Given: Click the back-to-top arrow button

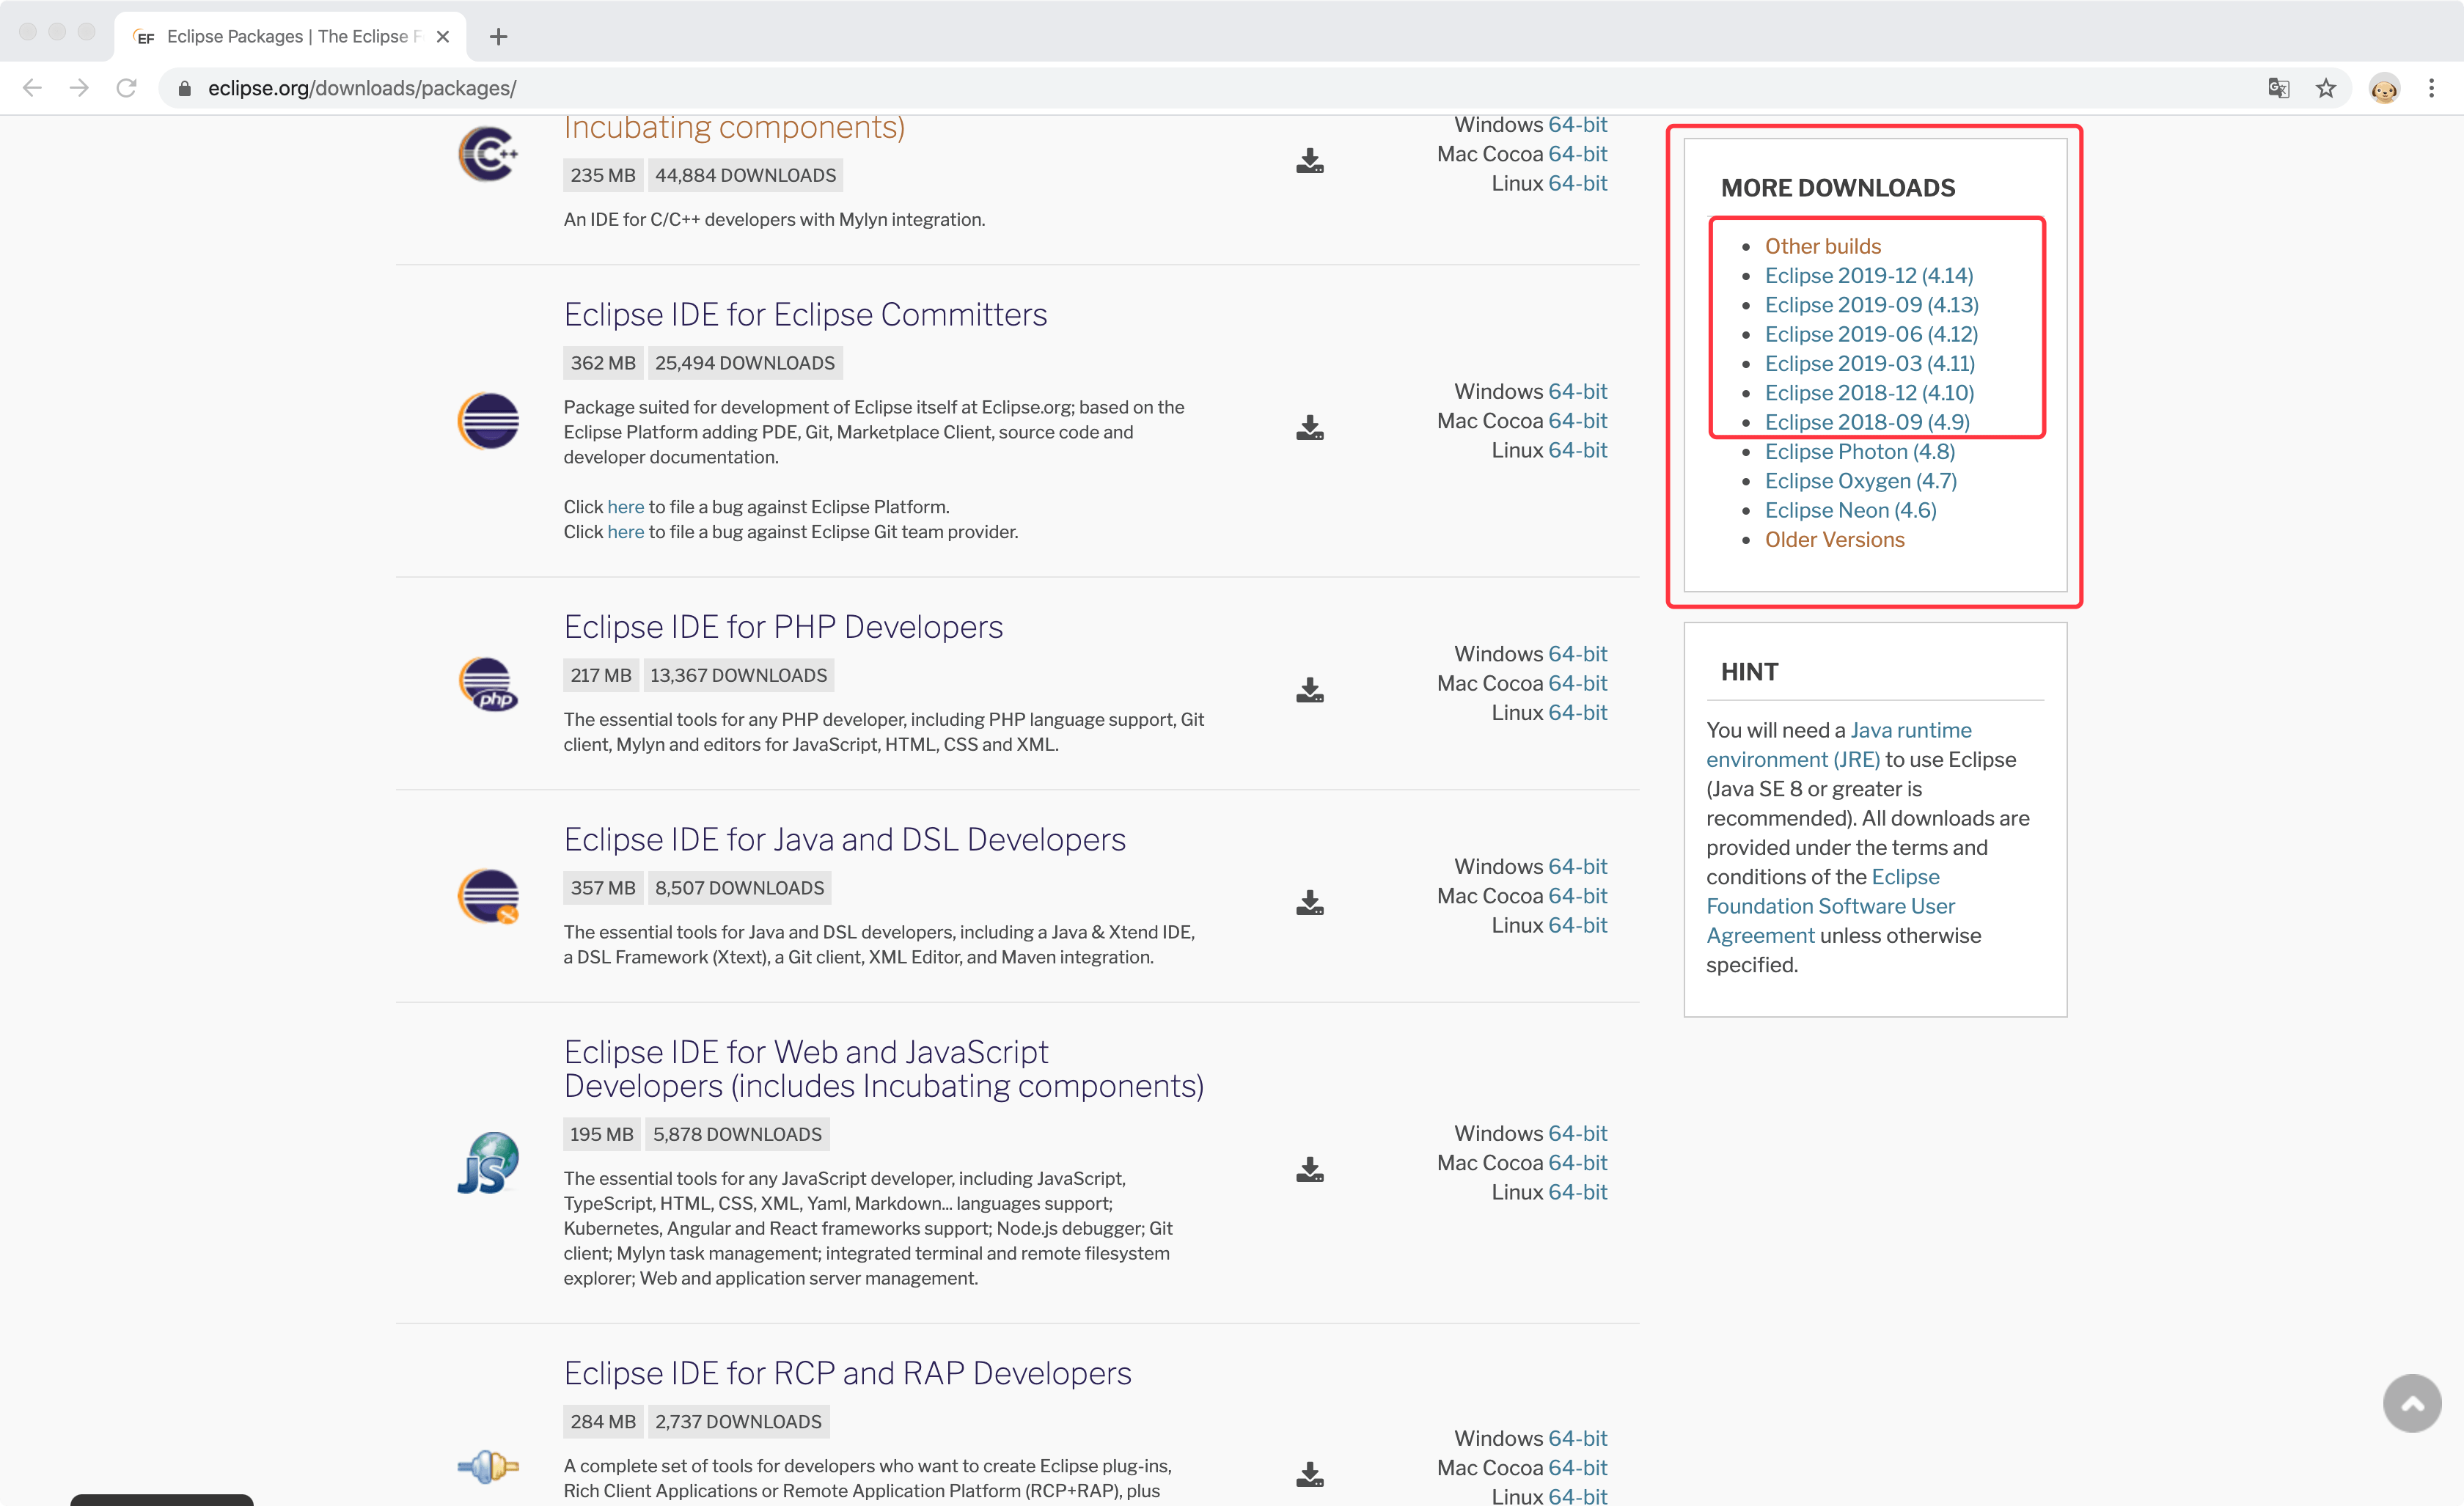Looking at the screenshot, I should [x=2411, y=1403].
